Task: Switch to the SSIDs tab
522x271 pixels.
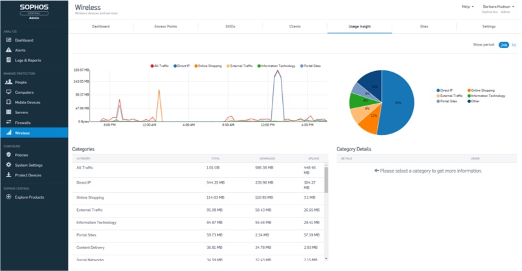Action: (x=230, y=26)
